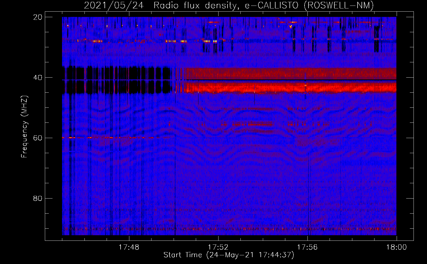Viewport: 427px width, 264px height.
Task: Click the '20' frequency tick label
Action: 38,17
